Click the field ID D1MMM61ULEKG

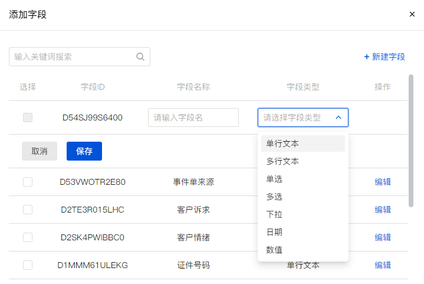click(93, 265)
